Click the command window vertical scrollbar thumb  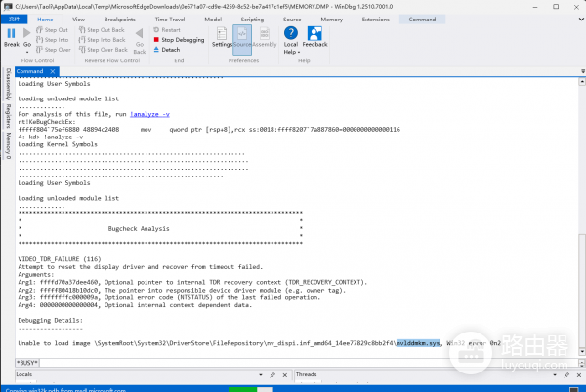[582, 290]
